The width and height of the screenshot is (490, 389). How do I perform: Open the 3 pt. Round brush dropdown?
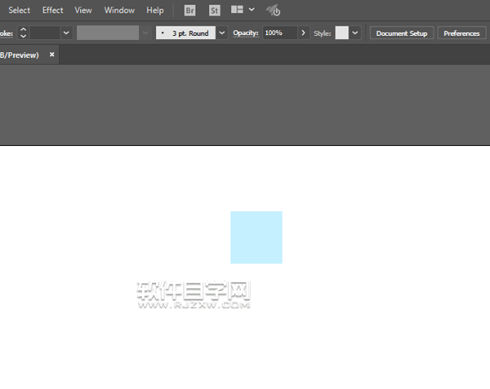point(222,33)
